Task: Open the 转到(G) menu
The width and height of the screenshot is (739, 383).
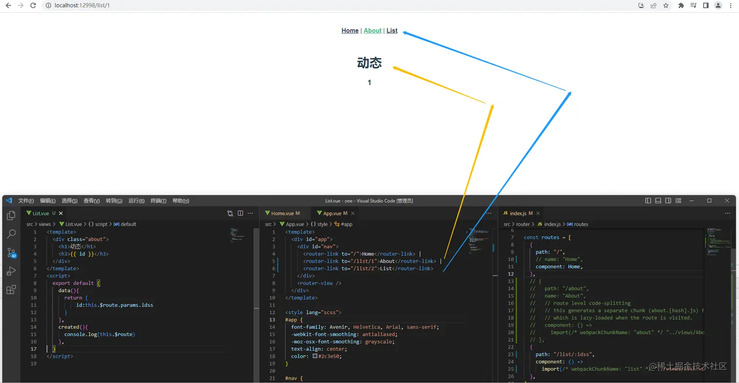Action: click(114, 201)
